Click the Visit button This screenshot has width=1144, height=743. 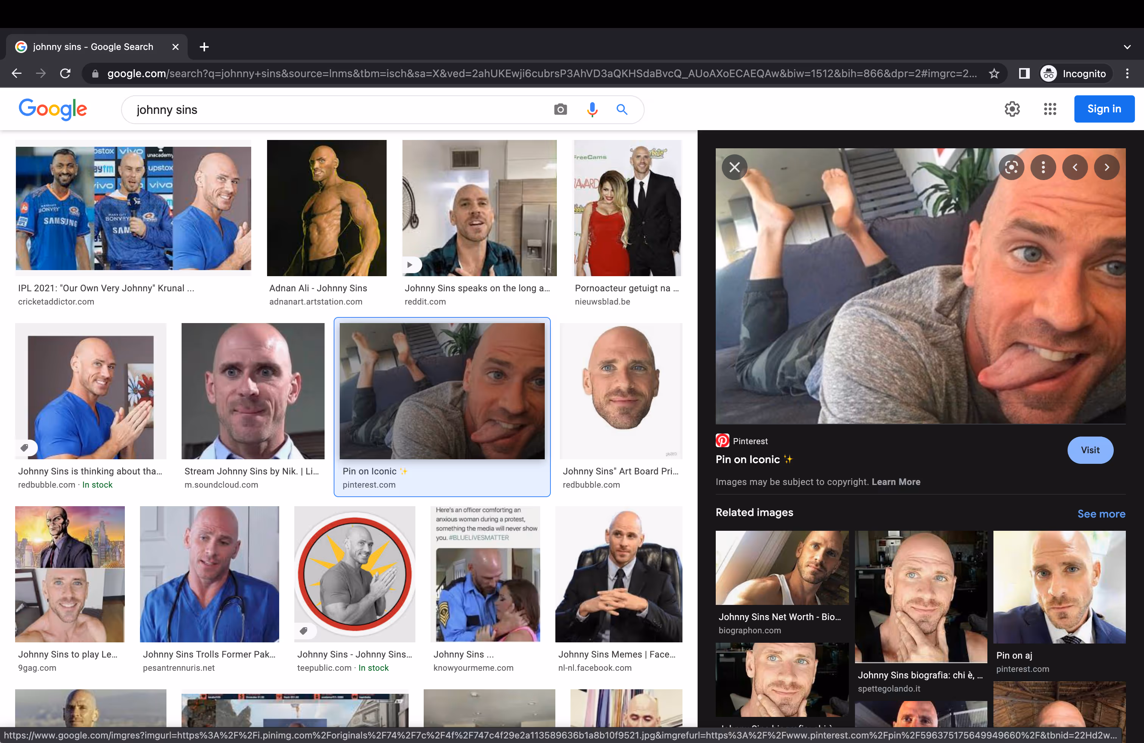click(x=1090, y=450)
